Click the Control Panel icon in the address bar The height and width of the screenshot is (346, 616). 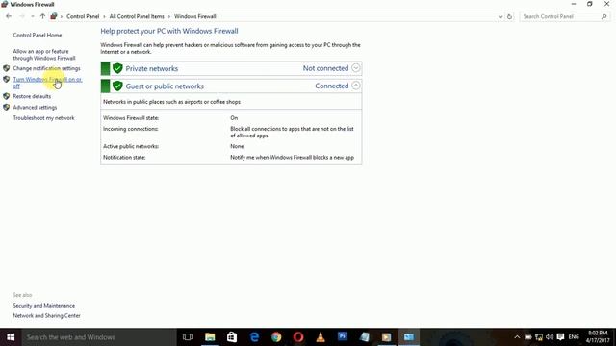point(54,16)
